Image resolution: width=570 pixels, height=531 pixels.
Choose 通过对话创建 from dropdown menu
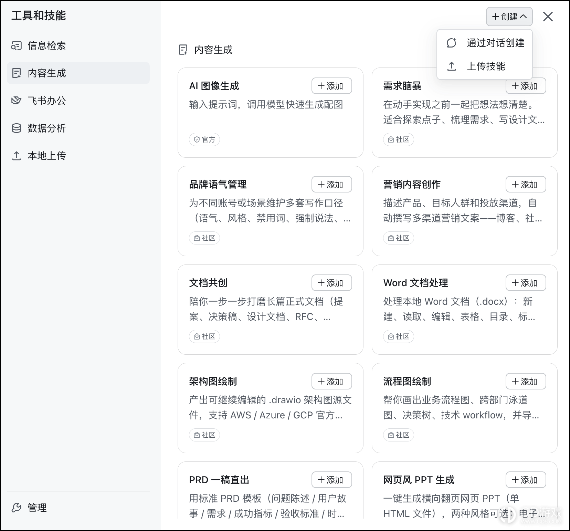(x=485, y=43)
